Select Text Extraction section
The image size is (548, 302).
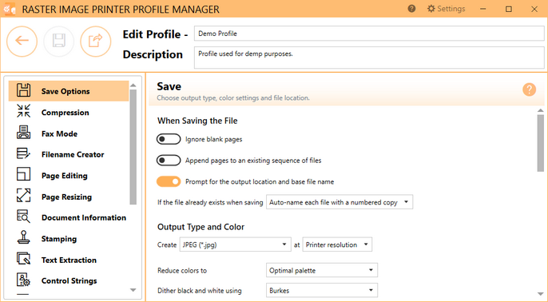69,260
